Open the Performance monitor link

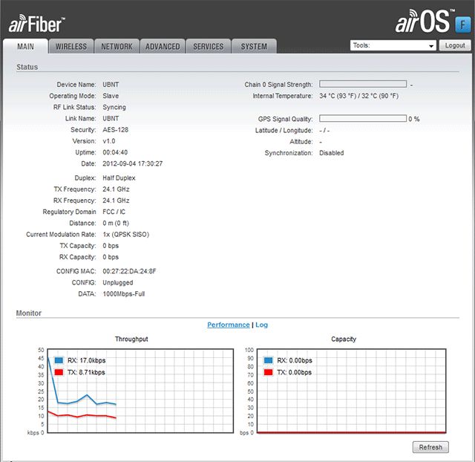pos(228,325)
